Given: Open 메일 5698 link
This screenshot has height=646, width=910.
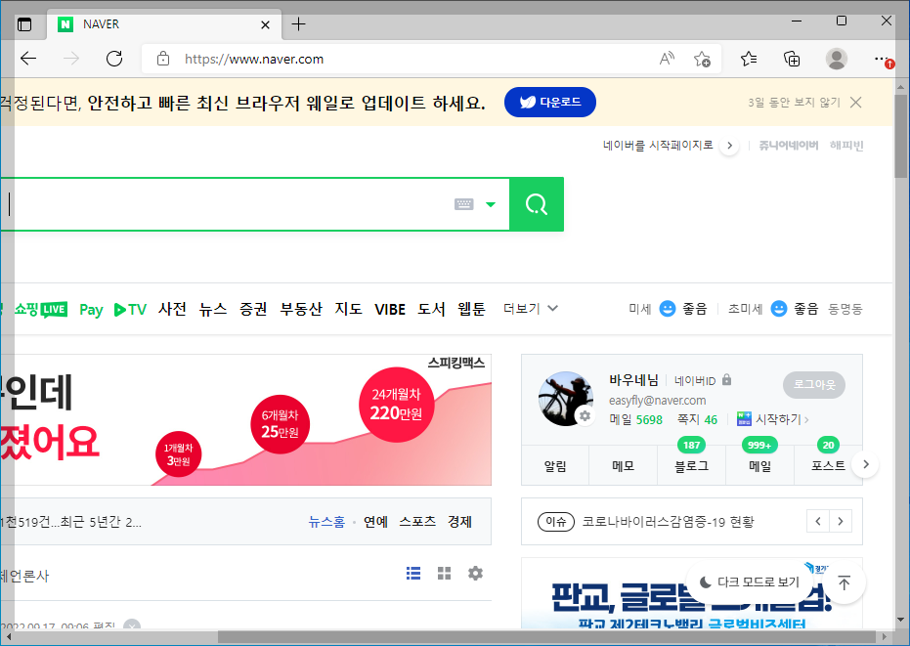Looking at the screenshot, I should coord(635,419).
